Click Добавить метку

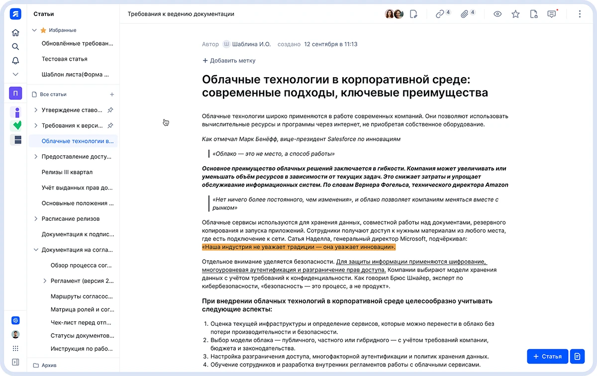click(229, 61)
